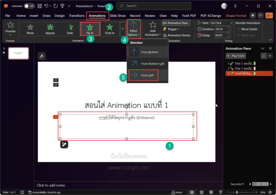Open the Shape Format tab
The image size is (276, 195).
tap(236, 16)
